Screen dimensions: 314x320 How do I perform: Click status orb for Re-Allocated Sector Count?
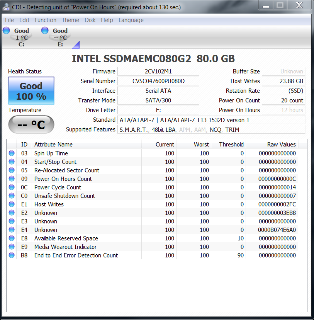(x=12, y=170)
